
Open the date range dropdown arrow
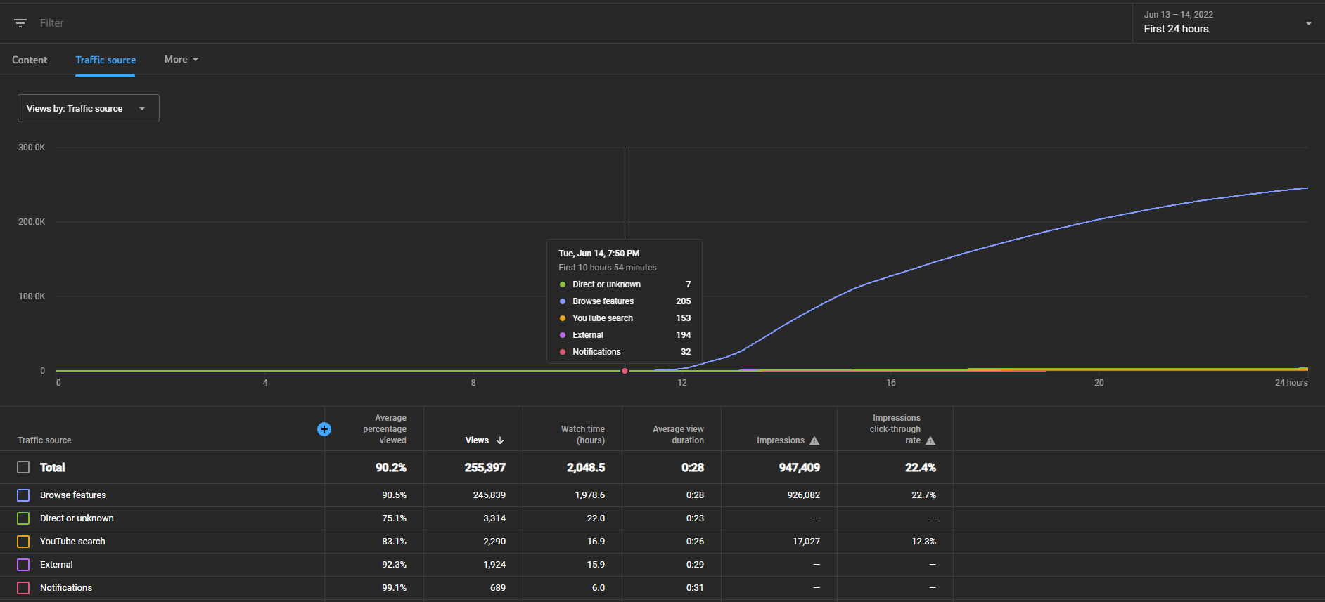(1309, 23)
